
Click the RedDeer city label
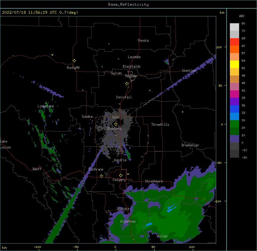coord(131,76)
